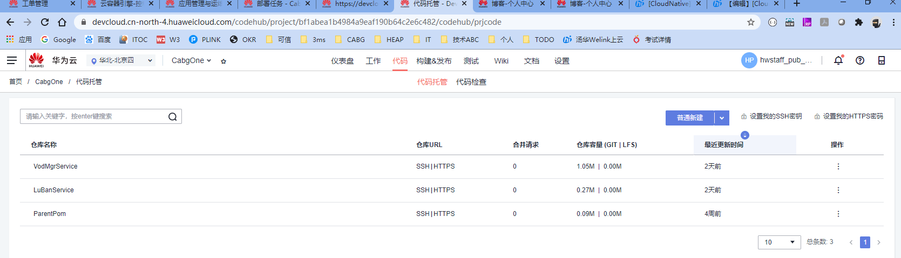
Task: Open the 应用 apps shortcut
Action: [x=19, y=39]
